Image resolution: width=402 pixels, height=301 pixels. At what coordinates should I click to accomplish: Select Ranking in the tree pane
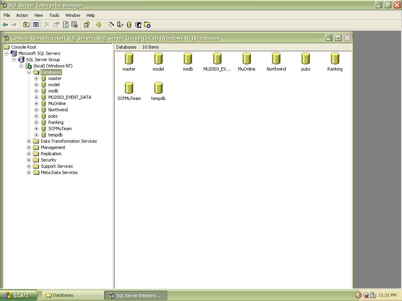[55, 122]
